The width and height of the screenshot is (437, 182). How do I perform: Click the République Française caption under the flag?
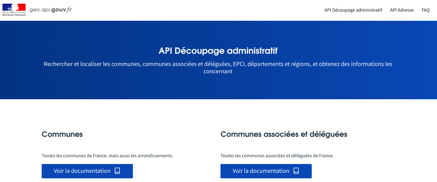[x=14, y=14]
